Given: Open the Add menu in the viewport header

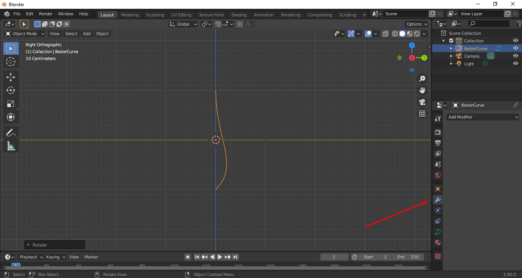Looking at the screenshot, I should [x=86, y=34].
